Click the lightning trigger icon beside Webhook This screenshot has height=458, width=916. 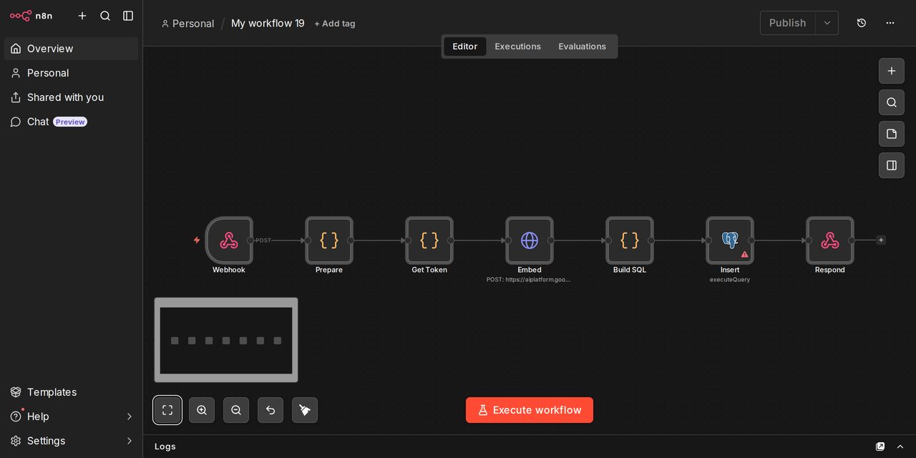197,240
